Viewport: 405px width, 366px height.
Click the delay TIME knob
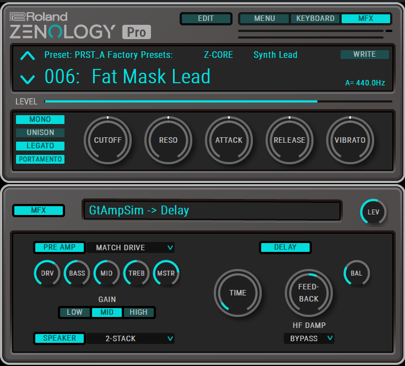[x=237, y=293]
